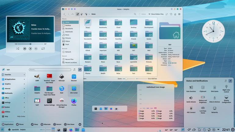The image size is (235, 132).
Task: Skip to next track in music player
Action: click(x=36, y=49)
